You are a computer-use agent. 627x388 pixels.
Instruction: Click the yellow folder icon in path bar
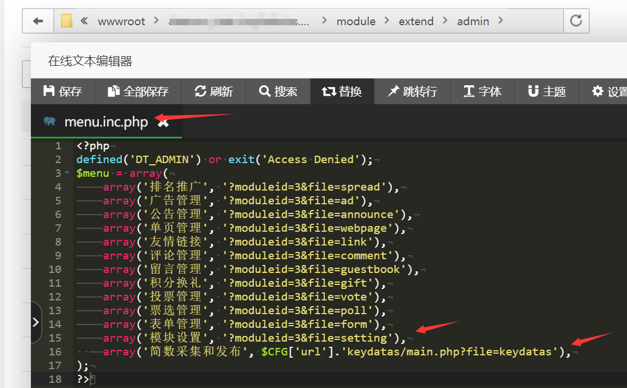click(x=67, y=21)
